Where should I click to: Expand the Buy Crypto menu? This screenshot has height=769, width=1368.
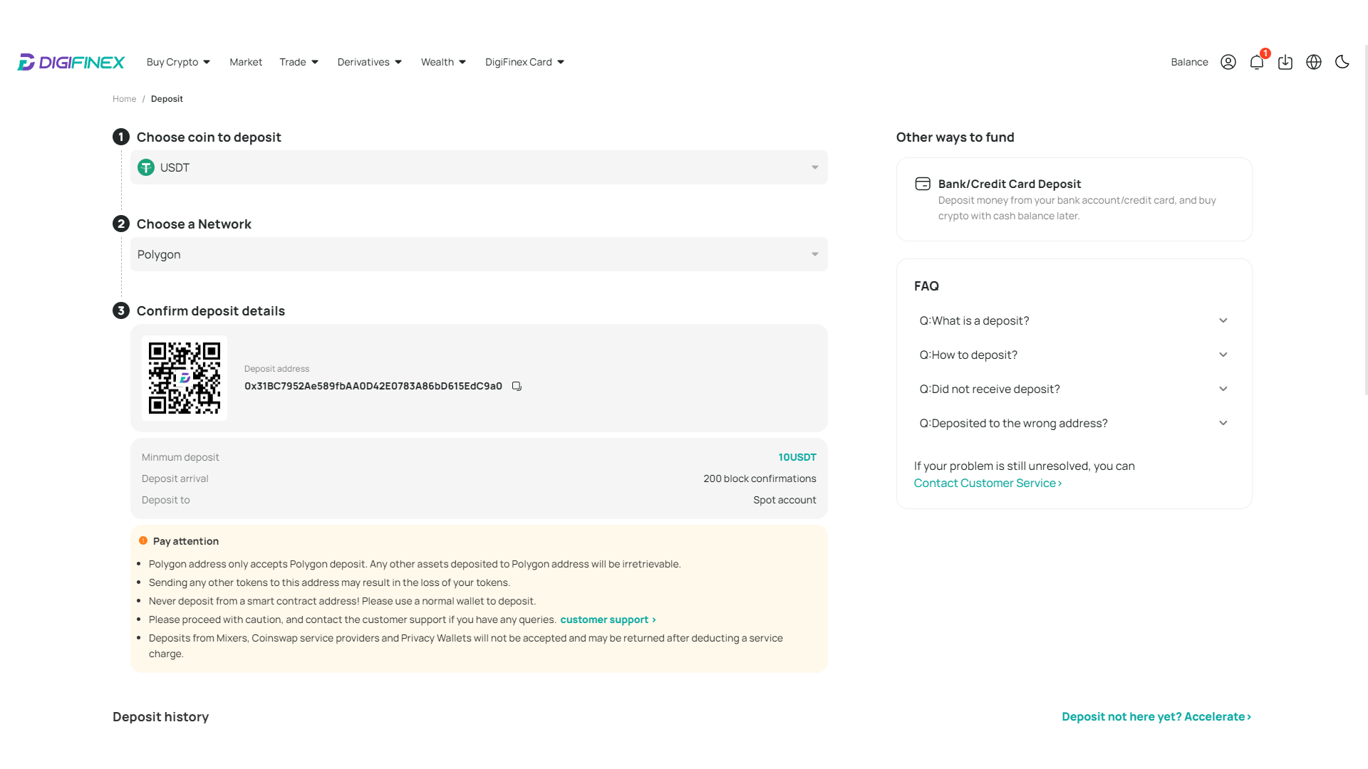pos(179,62)
